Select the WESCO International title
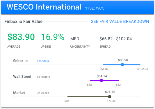155x109 pixels. (44, 7)
